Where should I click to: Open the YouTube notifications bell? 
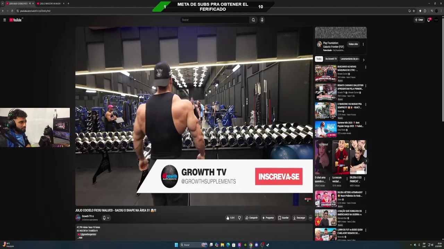[x=429, y=20]
